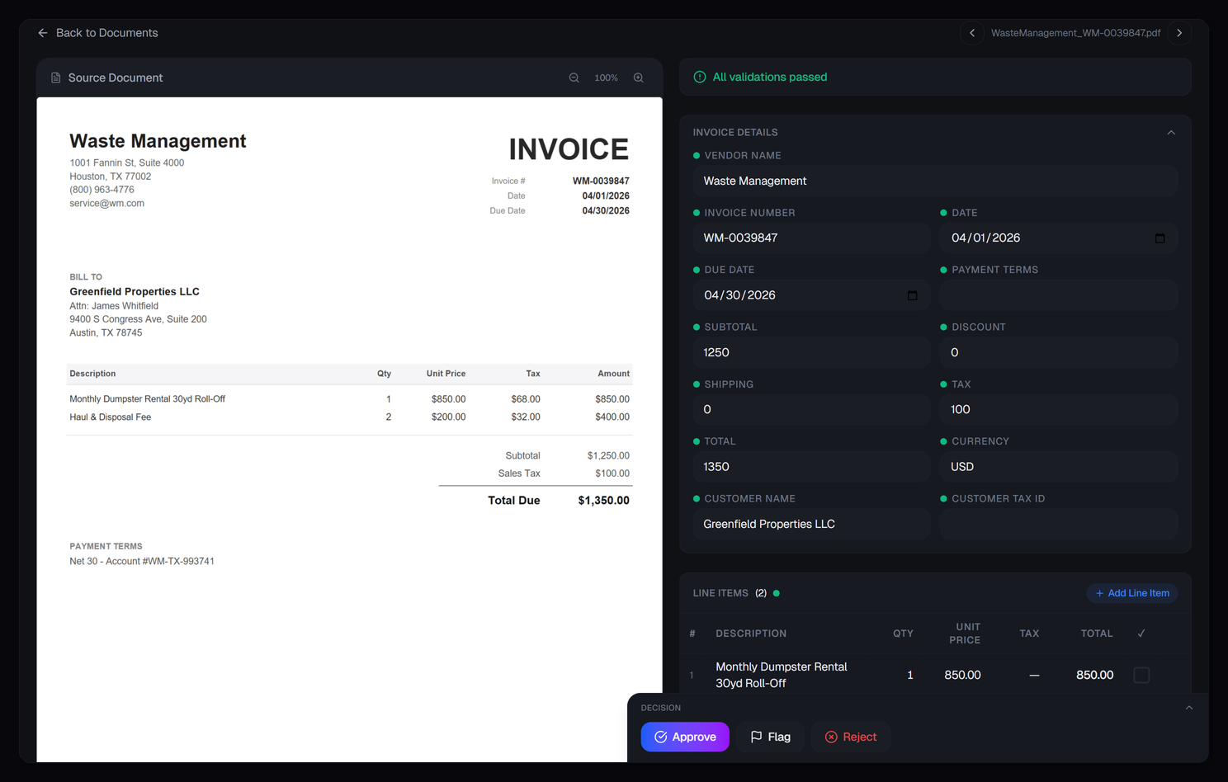This screenshot has width=1228, height=782.
Task: Go back to Documents
Action: 97,33
